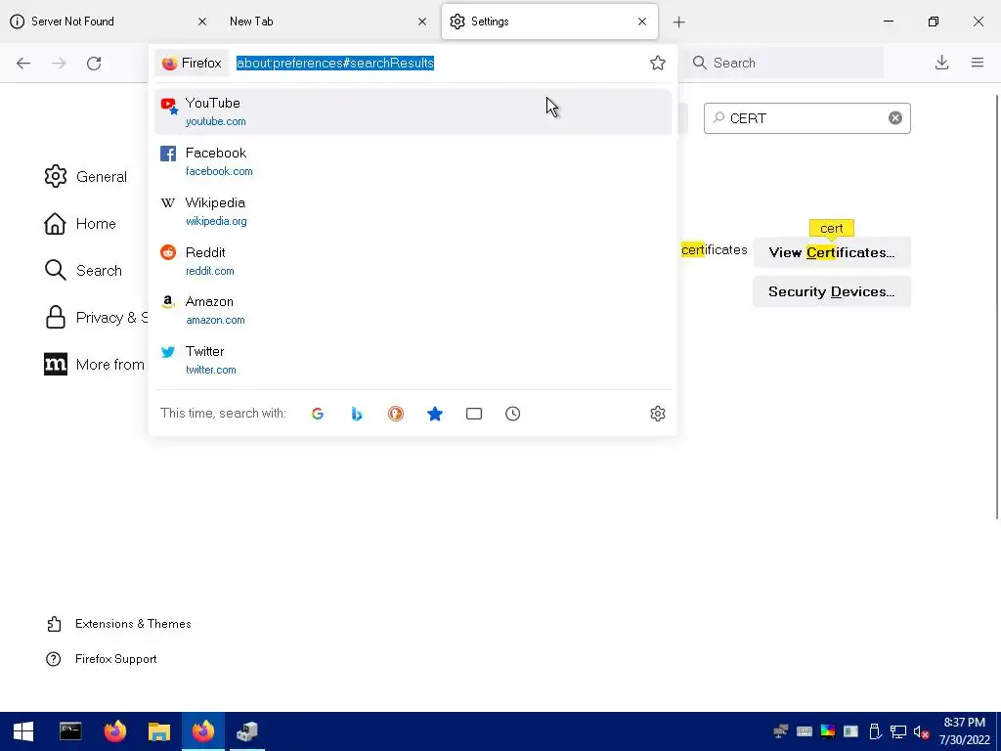Reload the current page
The width and height of the screenshot is (1001, 751).
point(94,63)
